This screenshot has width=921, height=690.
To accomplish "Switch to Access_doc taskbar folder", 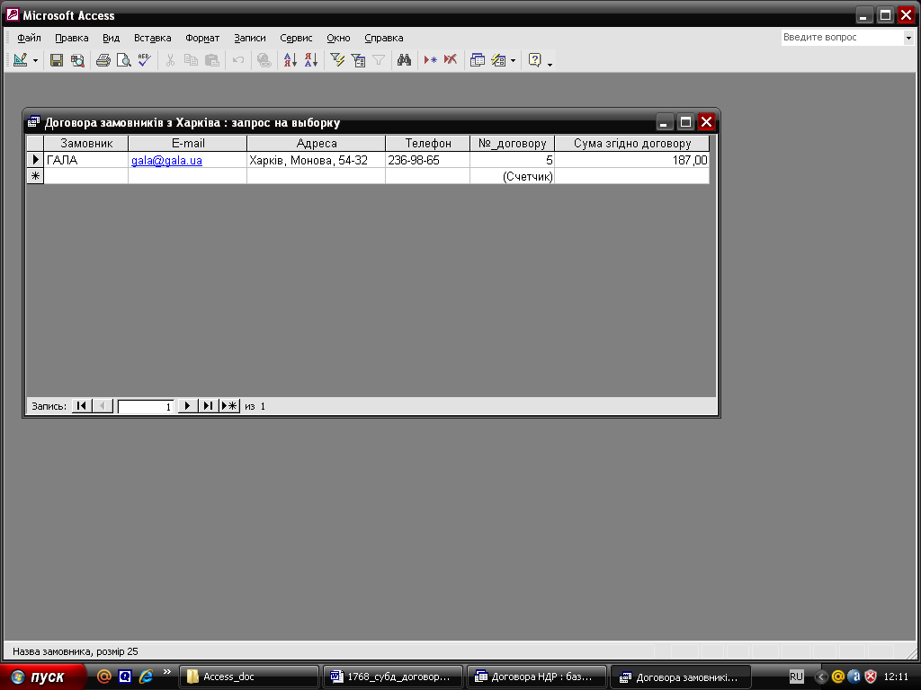I will coord(249,677).
